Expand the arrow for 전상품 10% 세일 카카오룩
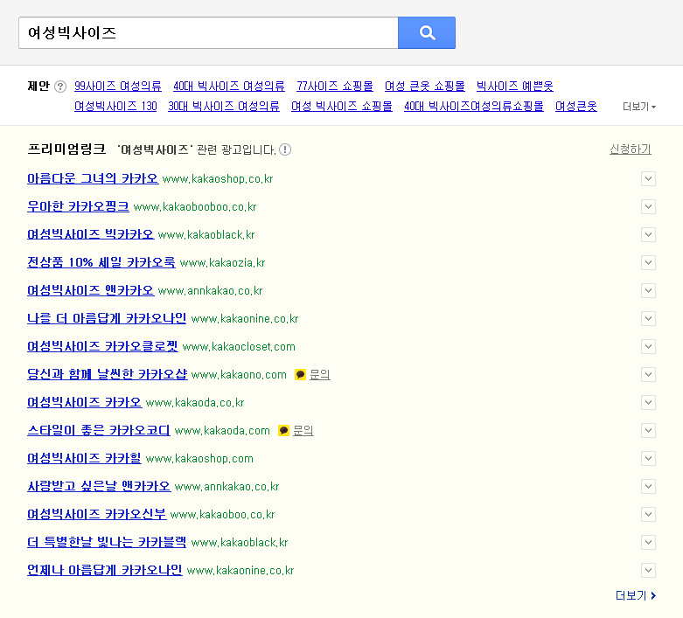 point(648,262)
